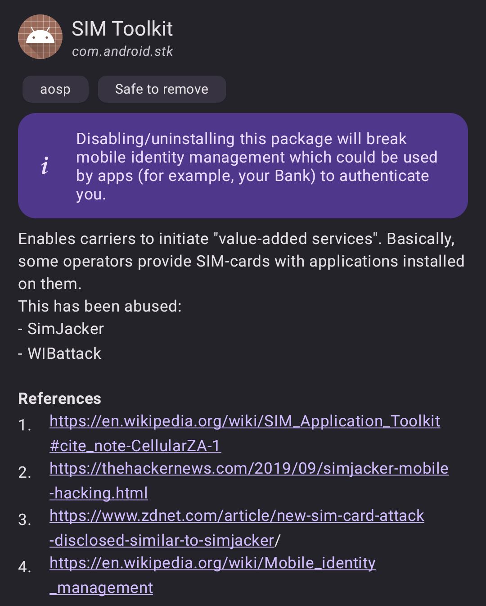Click the References heading
The image size is (486, 606).
(59, 398)
